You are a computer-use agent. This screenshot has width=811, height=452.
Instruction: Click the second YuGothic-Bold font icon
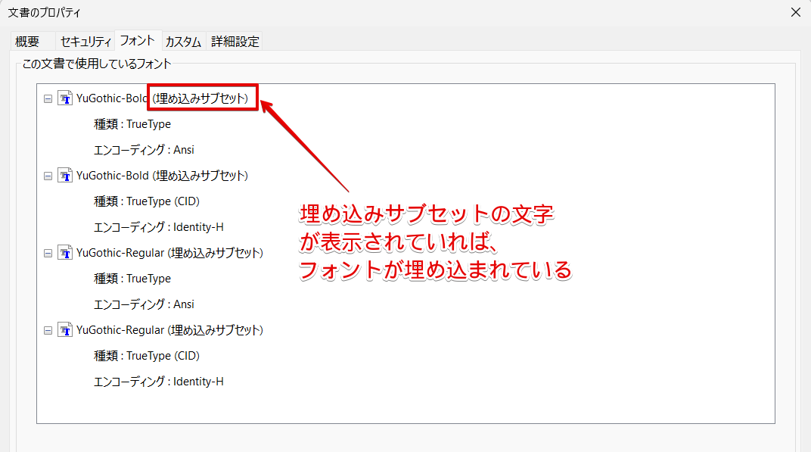click(64, 176)
